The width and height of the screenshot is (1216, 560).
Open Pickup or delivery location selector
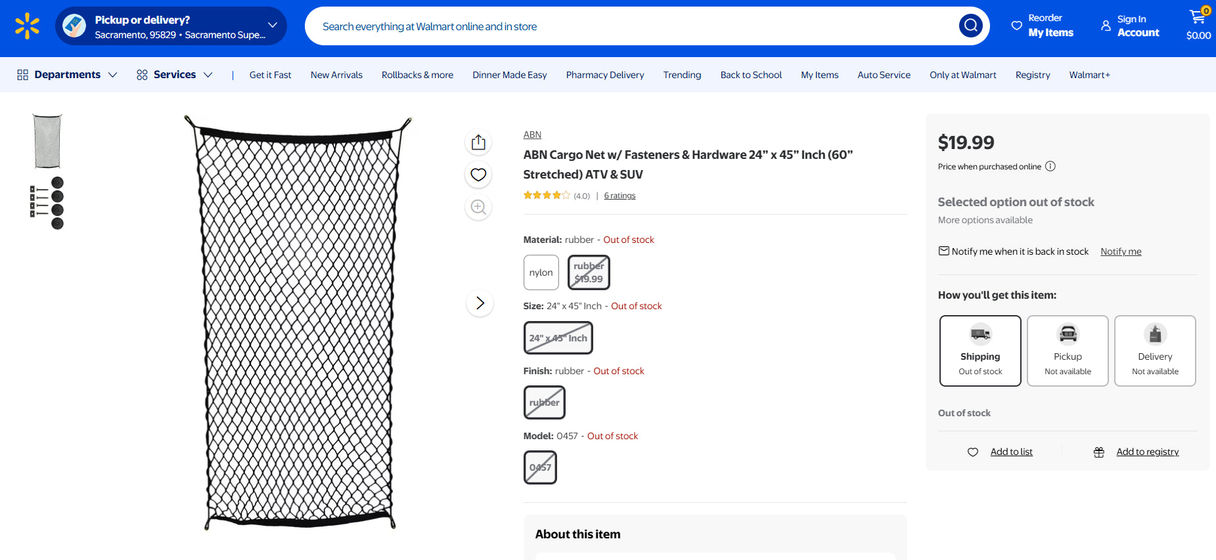[x=171, y=26]
